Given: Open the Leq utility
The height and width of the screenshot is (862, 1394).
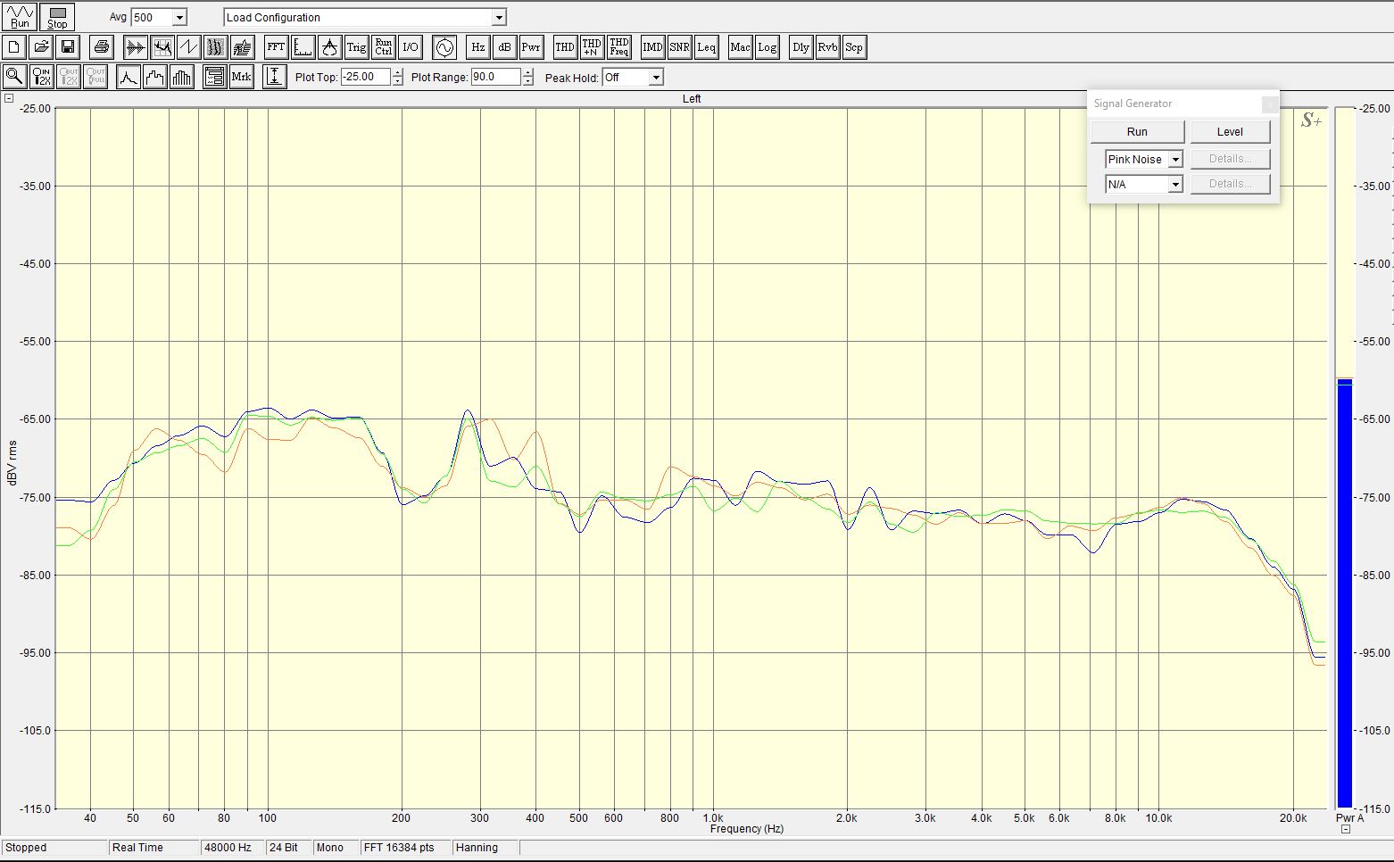Looking at the screenshot, I should (x=707, y=47).
